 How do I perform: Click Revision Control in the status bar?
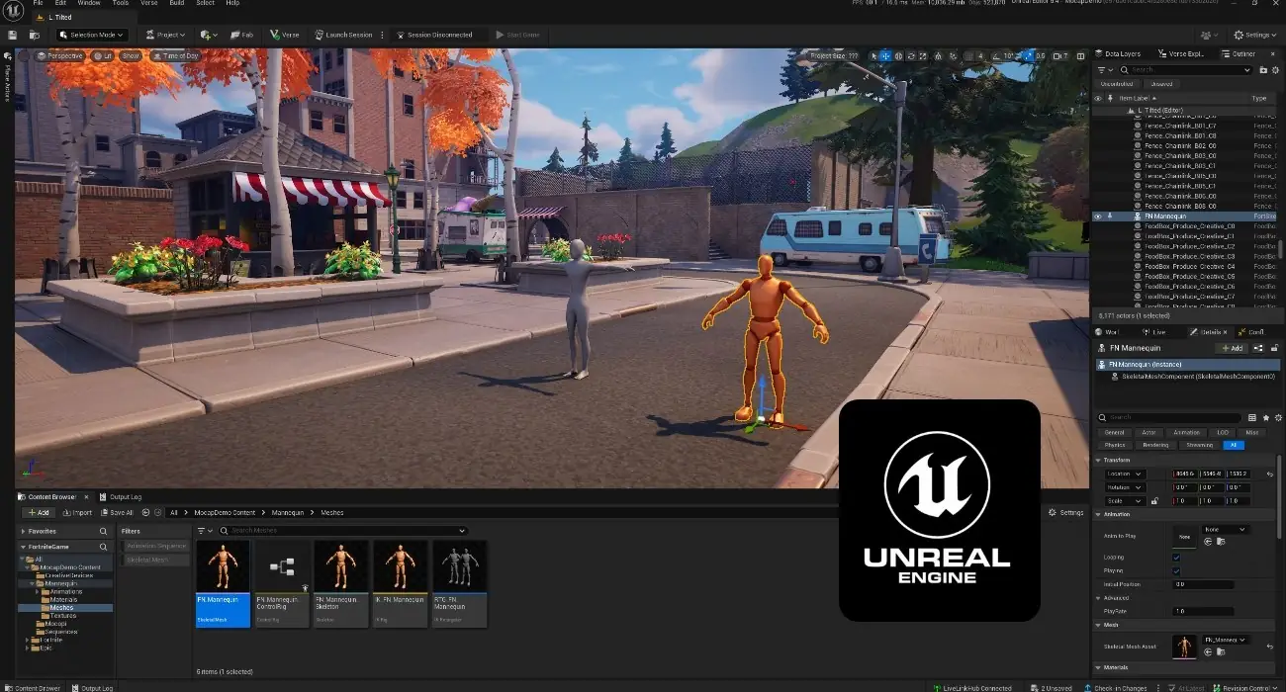tap(1247, 687)
